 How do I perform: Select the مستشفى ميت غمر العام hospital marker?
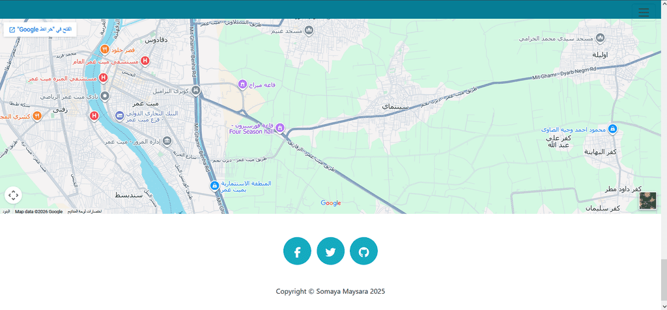pyautogui.click(x=145, y=61)
